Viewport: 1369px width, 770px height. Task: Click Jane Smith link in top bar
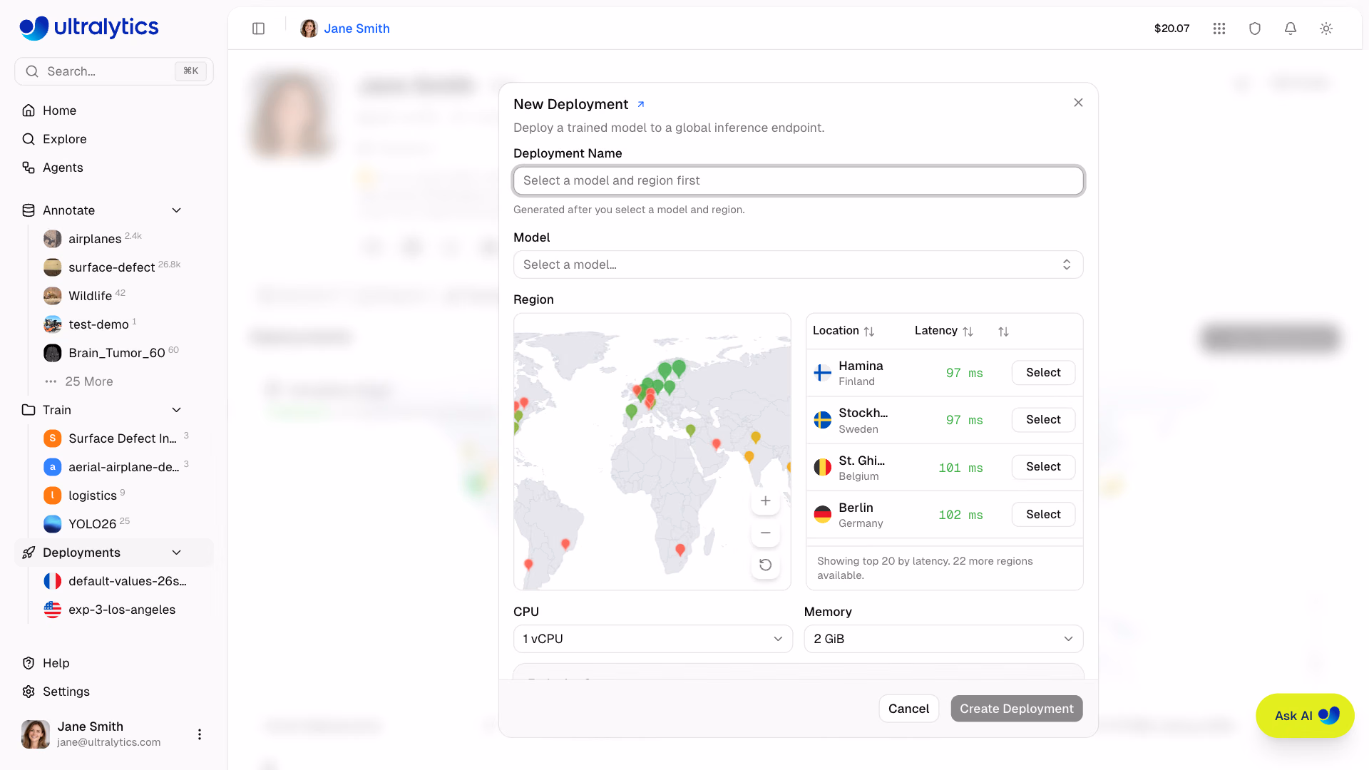pyautogui.click(x=357, y=29)
